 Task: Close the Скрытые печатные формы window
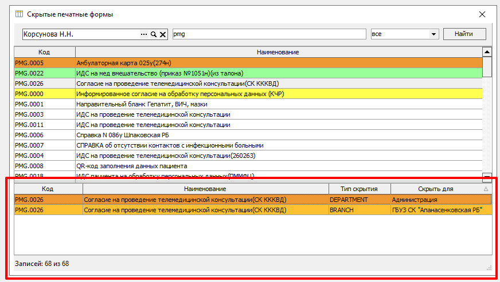point(482,14)
